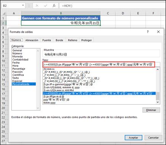Choose Moneda category
Image resolution: width=166 pixels, height=145 pixels.
[x=18, y=56]
